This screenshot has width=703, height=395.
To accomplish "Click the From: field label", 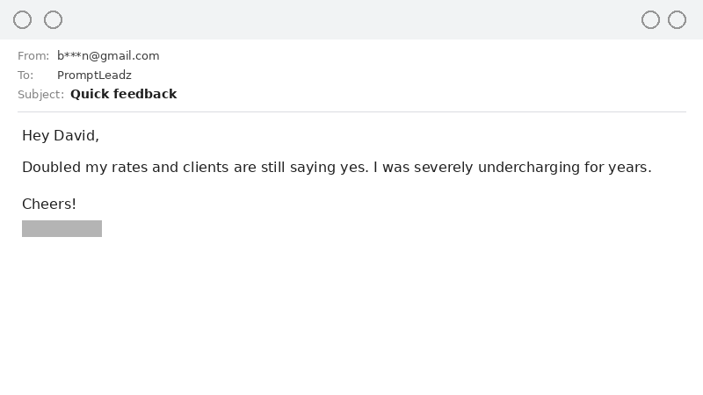I will coord(33,56).
